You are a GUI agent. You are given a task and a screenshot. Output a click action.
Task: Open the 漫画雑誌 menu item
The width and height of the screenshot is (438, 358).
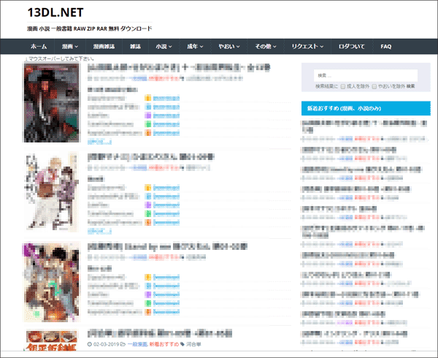[104, 46]
